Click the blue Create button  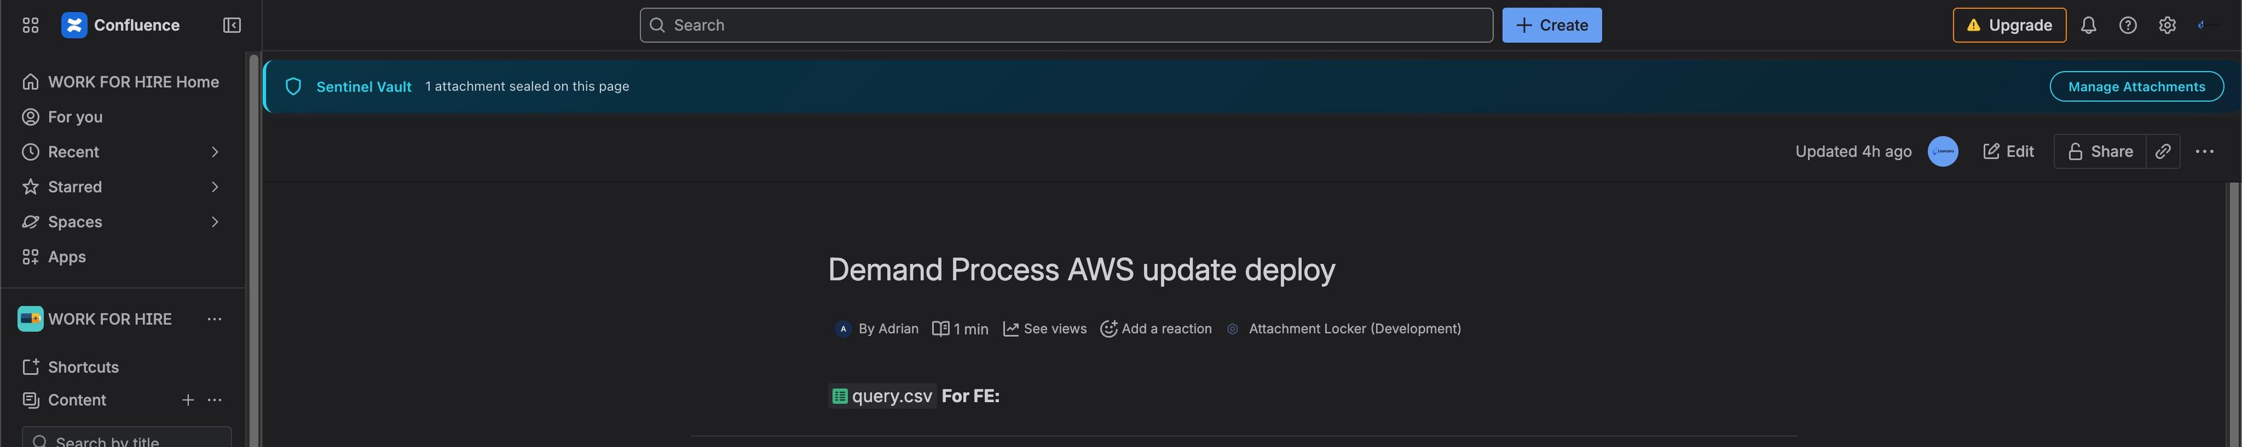pos(1551,25)
